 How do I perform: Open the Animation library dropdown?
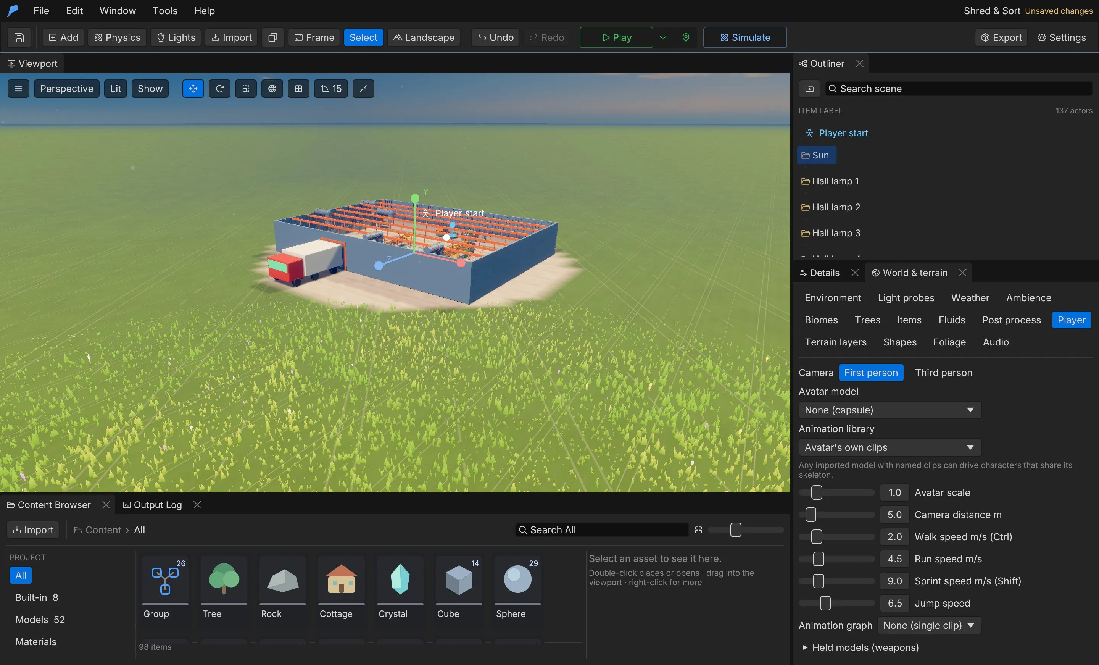pos(890,447)
